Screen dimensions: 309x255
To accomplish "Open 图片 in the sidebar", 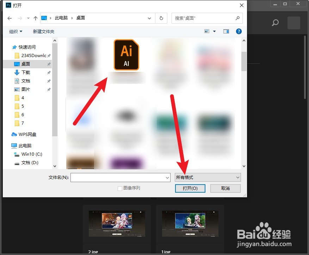I will point(26,89).
